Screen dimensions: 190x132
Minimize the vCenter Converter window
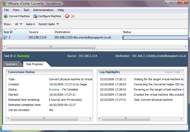click(x=168, y=2)
